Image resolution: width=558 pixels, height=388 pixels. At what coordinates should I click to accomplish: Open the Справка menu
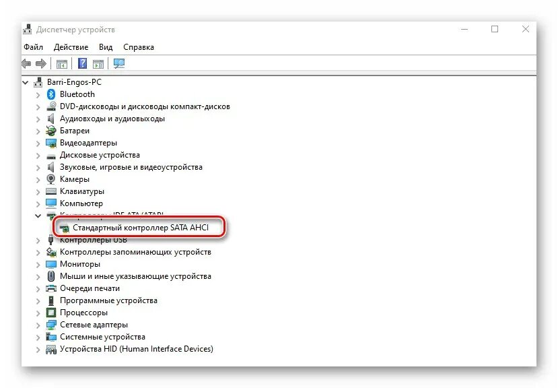click(x=139, y=47)
